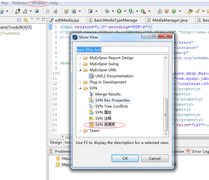Click the green Run toolbar icon
This screenshot has height=180, width=209.
tap(119, 11)
